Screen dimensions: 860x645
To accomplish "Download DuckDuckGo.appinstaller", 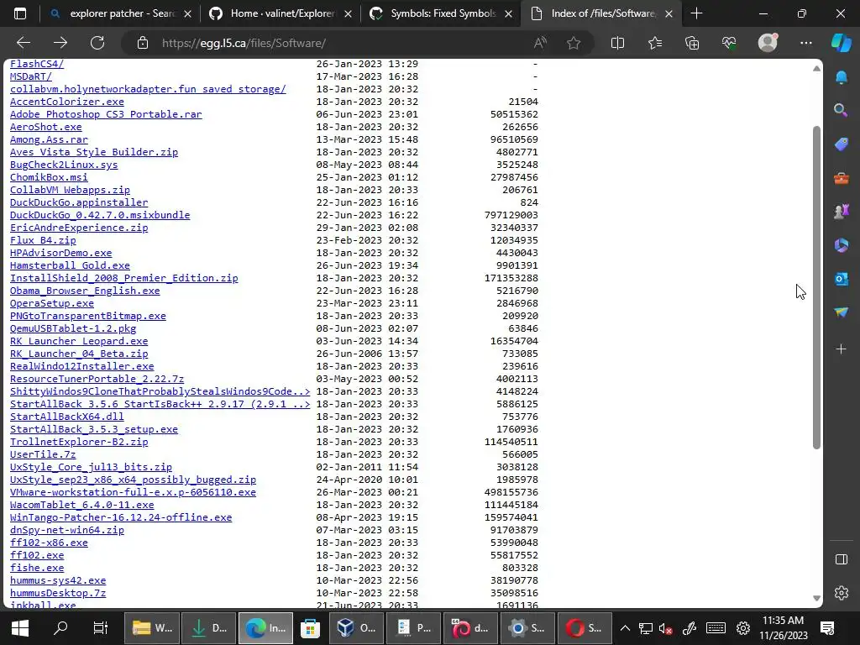I will pyautogui.click(x=79, y=202).
